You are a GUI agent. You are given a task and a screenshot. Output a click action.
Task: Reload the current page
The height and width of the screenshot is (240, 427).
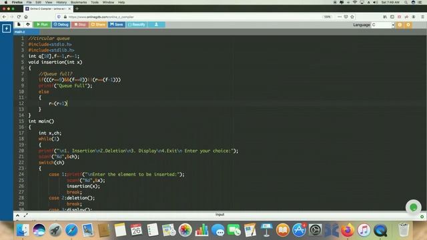click(19, 17)
